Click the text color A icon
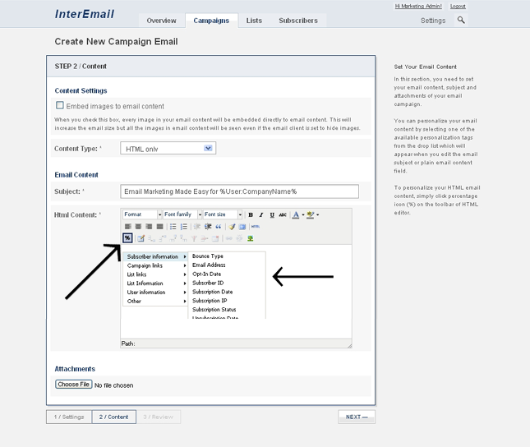 coord(295,215)
